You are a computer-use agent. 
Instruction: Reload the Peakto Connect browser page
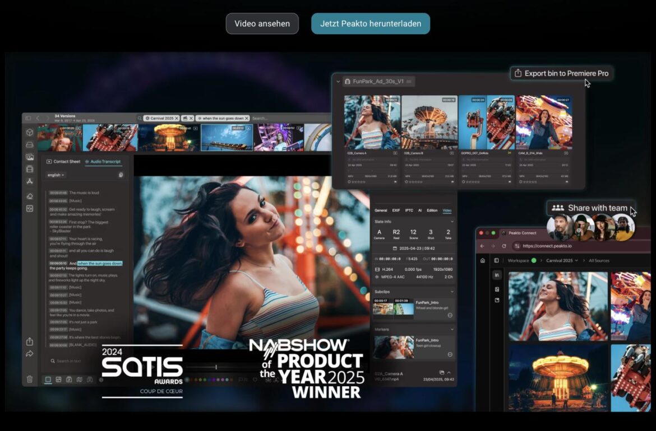tap(503, 246)
